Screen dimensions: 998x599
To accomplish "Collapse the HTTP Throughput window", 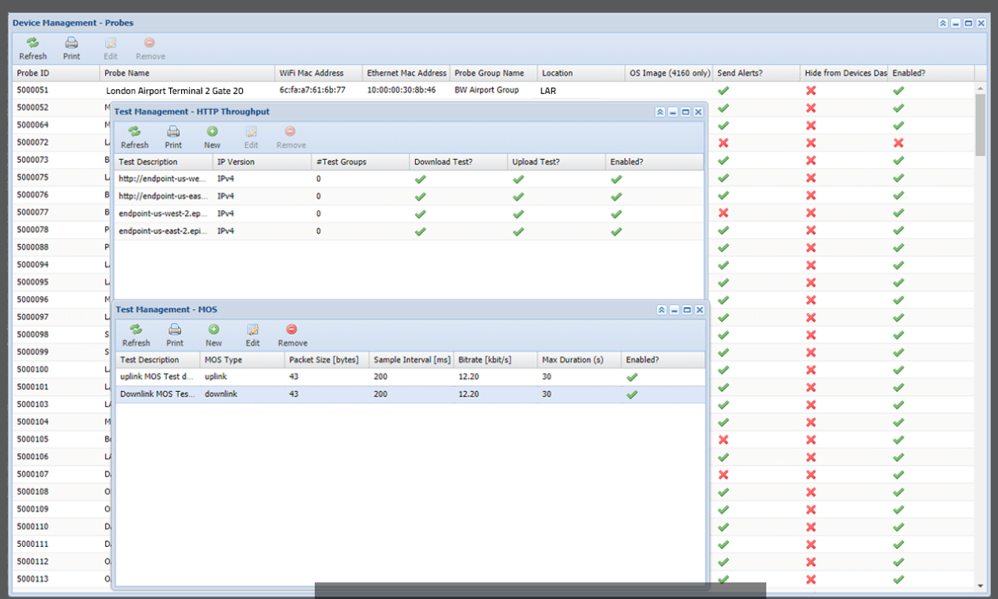I will click(660, 112).
